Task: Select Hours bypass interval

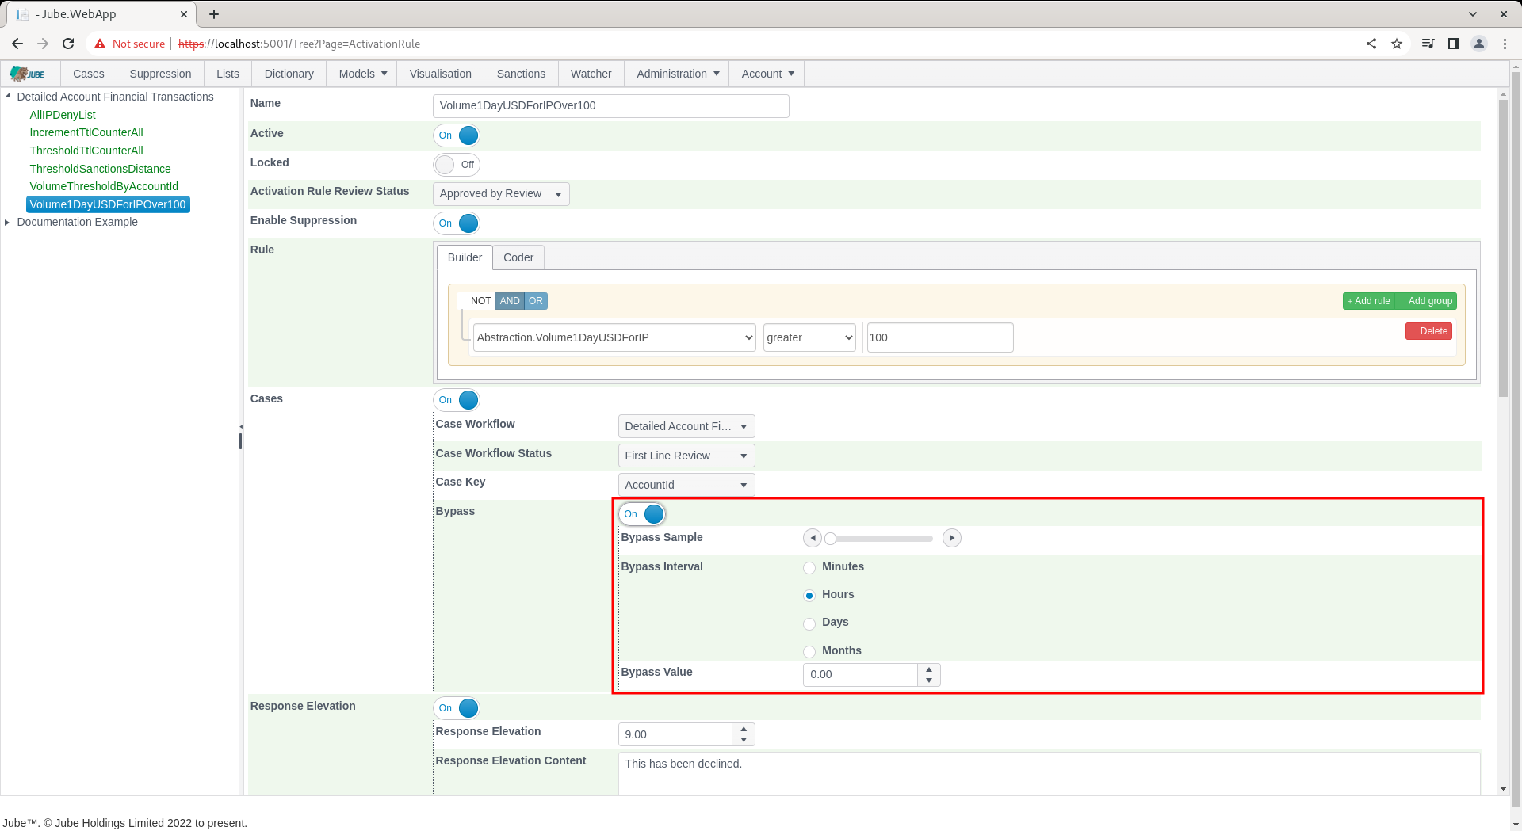Action: click(809, 596)
